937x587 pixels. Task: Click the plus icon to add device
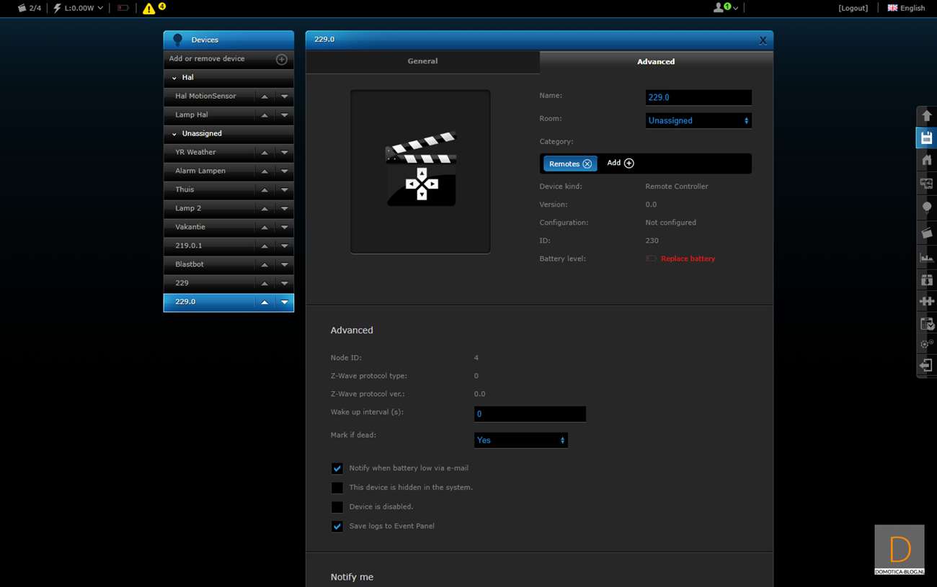(x=282, y=59)
